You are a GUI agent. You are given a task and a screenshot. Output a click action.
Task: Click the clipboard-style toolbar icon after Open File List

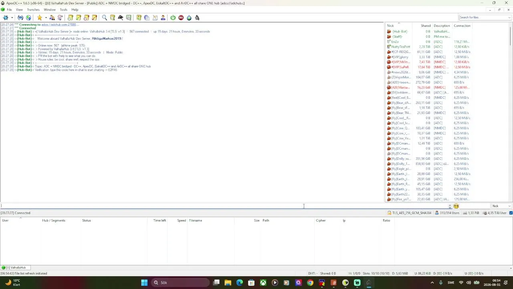pos(147,18)
